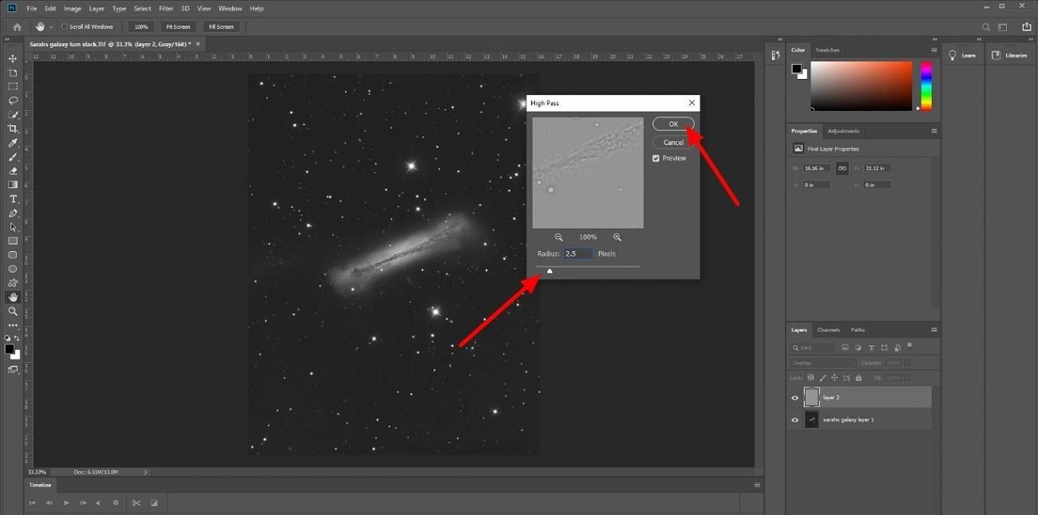
Task: Open the Opacity dropdown arrow
Action: [x=908, y=363]
